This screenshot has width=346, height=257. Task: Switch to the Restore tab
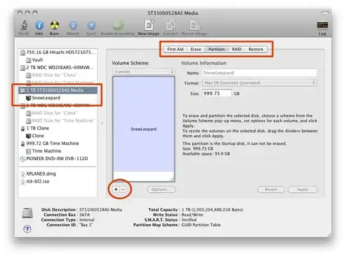[256, 49]
